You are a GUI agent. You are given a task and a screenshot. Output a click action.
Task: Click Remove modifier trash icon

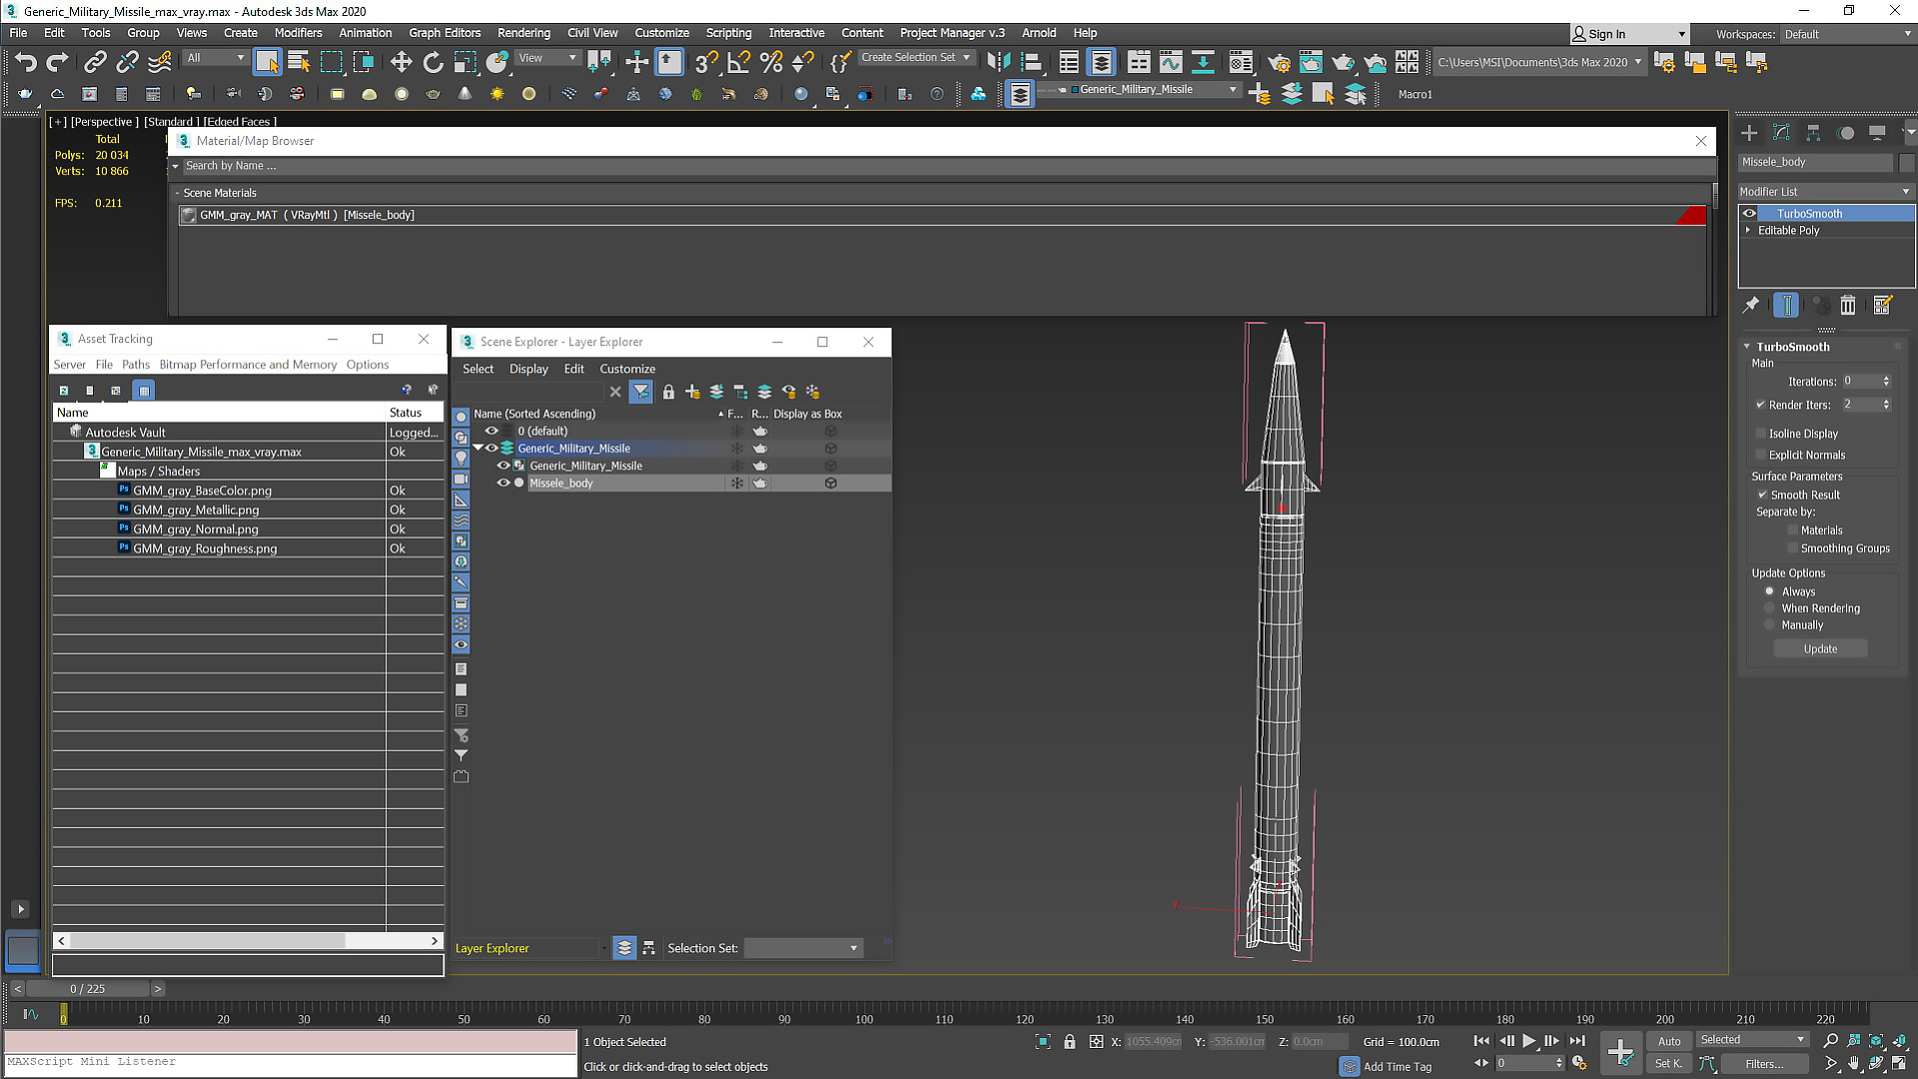point(1848,306)
